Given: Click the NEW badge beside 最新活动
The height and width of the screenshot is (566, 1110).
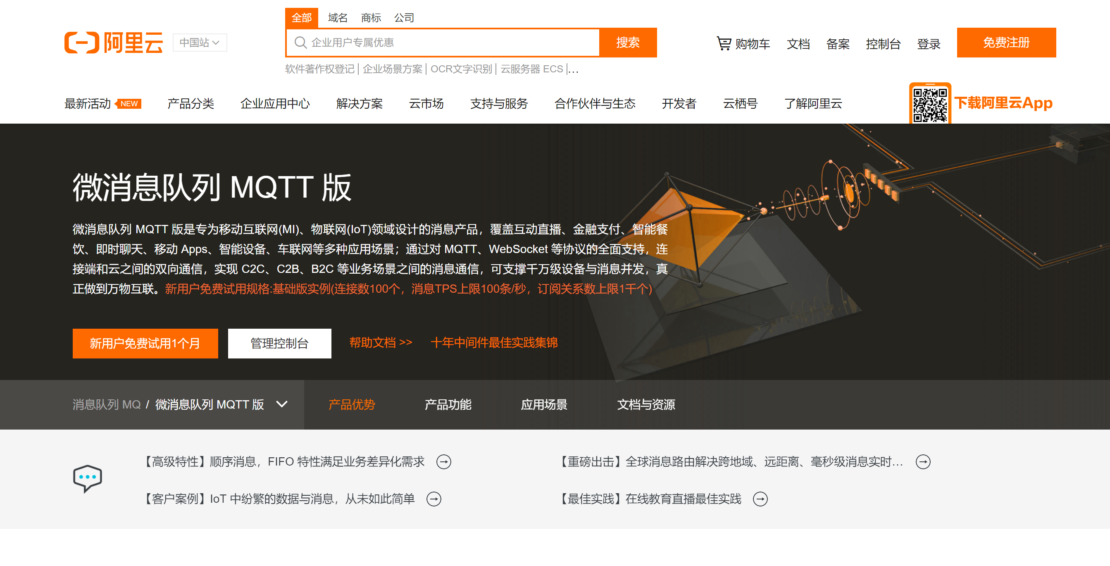Looking at the screenshot, I should point(128,103).
